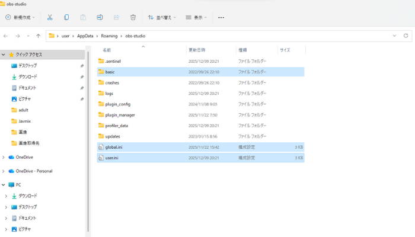Open デスクトップ under Quick Access
The height and width of the screenshot is (237, 415).
coord(27,66)
